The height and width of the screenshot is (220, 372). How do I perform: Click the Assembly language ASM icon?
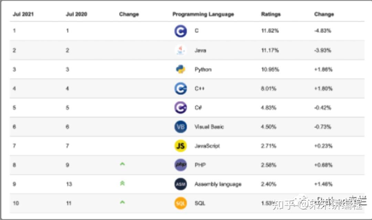[180, 184]
